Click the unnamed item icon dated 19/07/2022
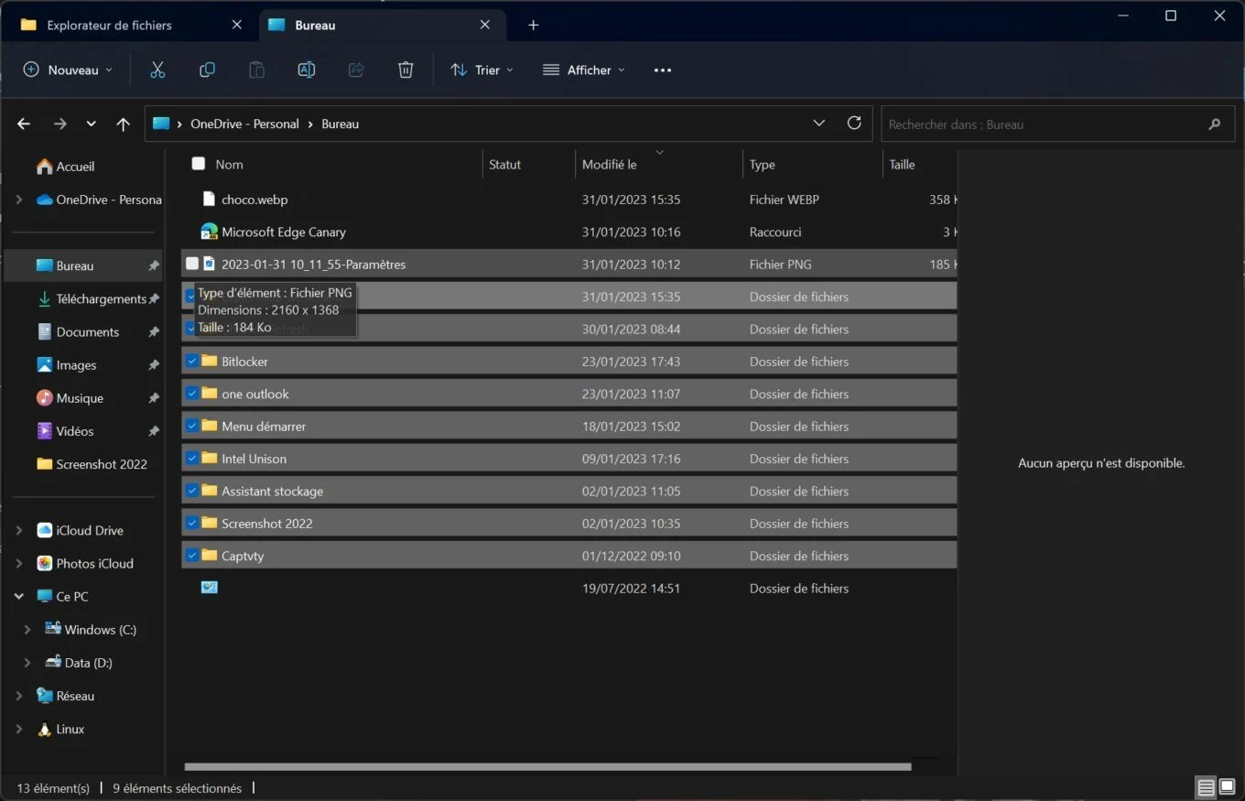 (x=209, y=588)
